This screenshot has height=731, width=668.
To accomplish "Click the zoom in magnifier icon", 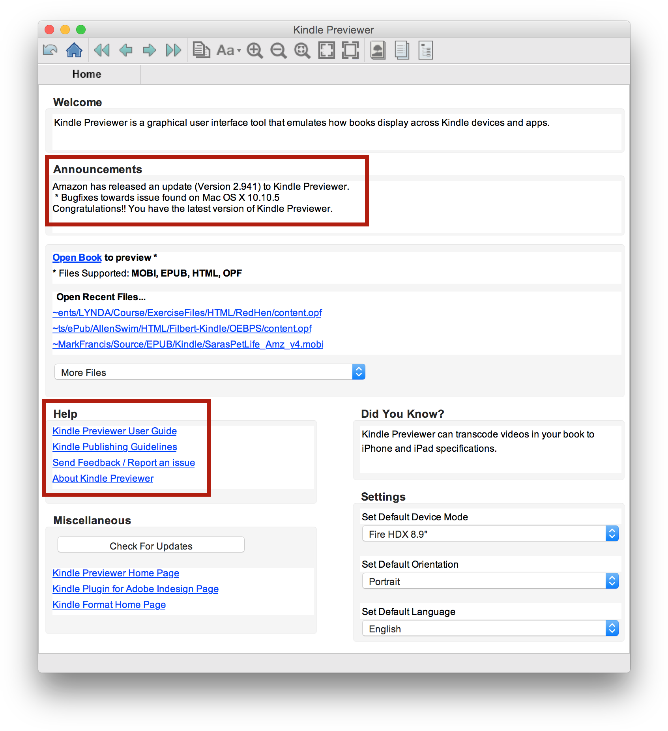I will click(255, 50).
